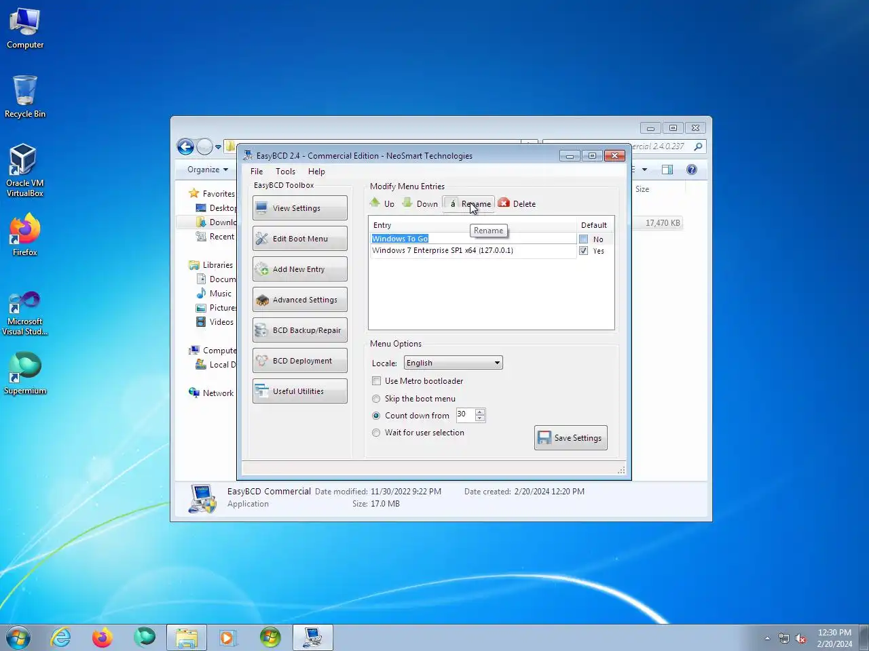Viewport: 869px width, 651px height.
Task: Switch to EasyBCD taskbar button
Action: pos(313,637)
